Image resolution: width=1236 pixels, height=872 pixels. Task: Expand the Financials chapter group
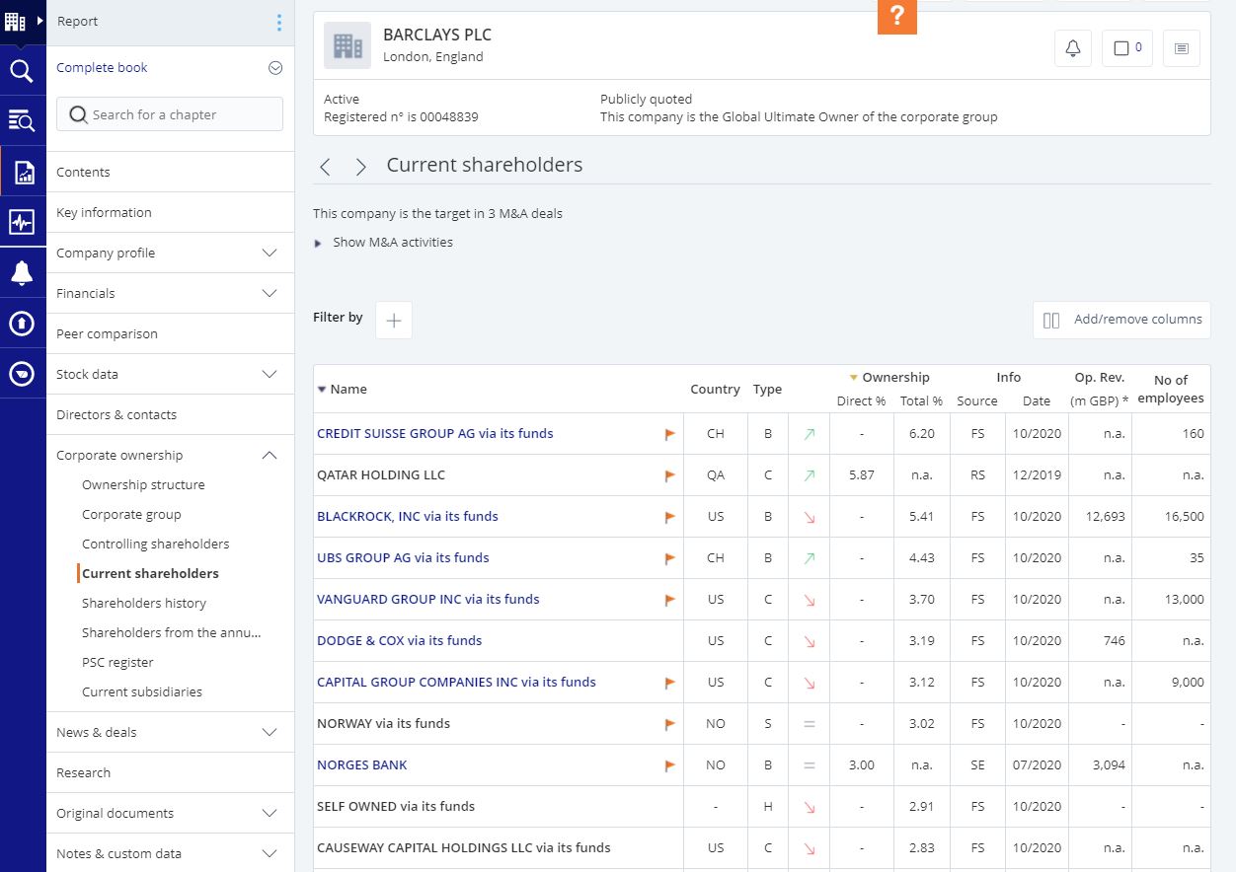click(269, 294)
